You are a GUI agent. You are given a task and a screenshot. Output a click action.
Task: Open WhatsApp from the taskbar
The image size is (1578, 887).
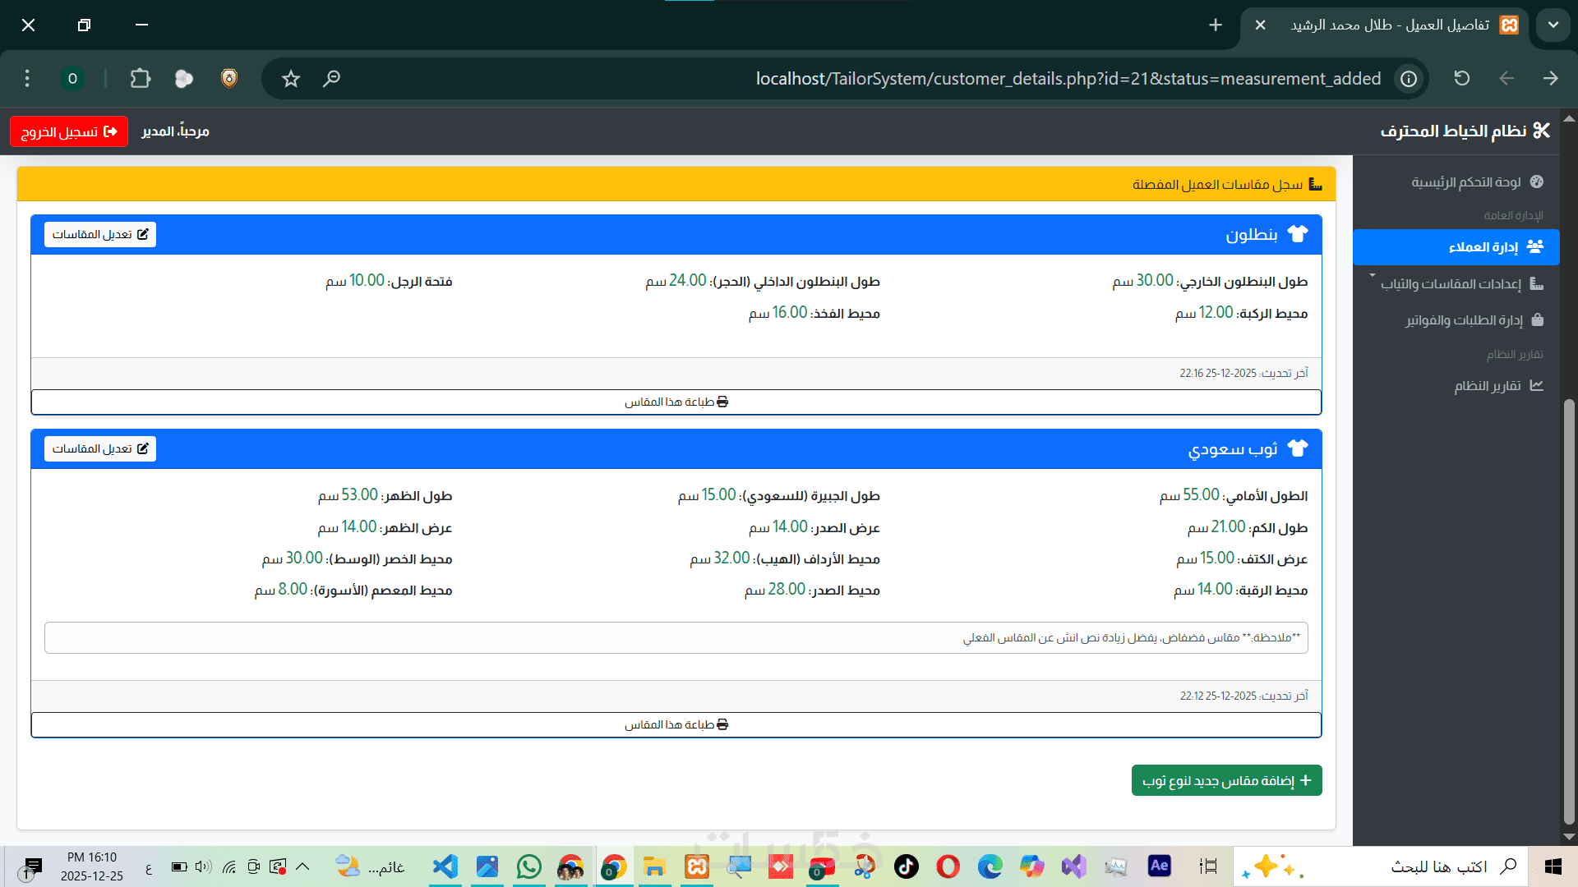pos(529,866)
